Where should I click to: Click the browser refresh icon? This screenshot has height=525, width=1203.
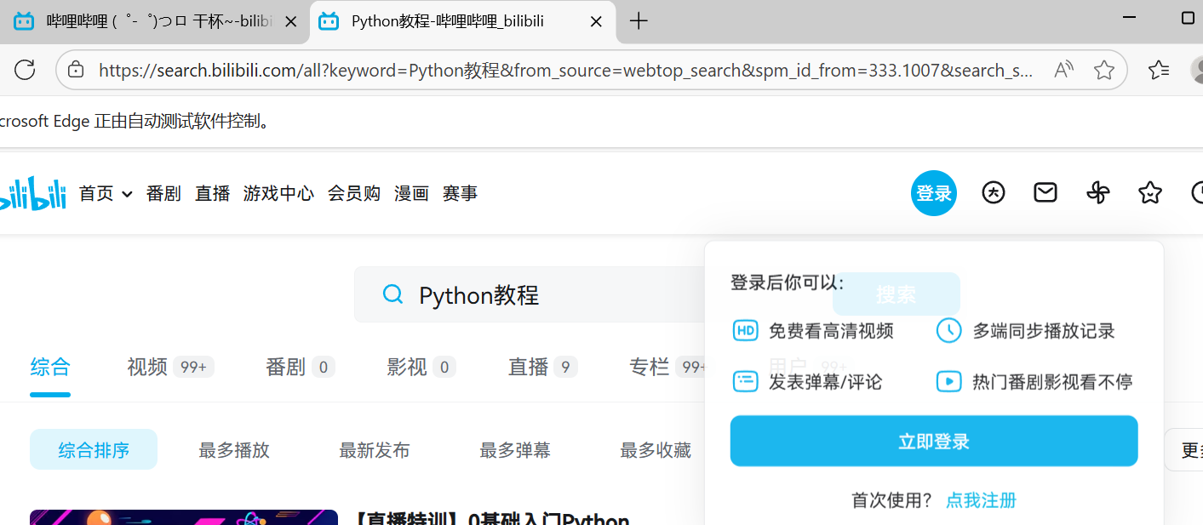[25, 70]
